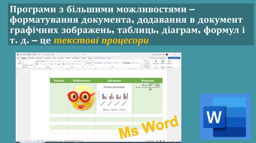Click the Пошук find button in ribbon

[x=146, y=61]
